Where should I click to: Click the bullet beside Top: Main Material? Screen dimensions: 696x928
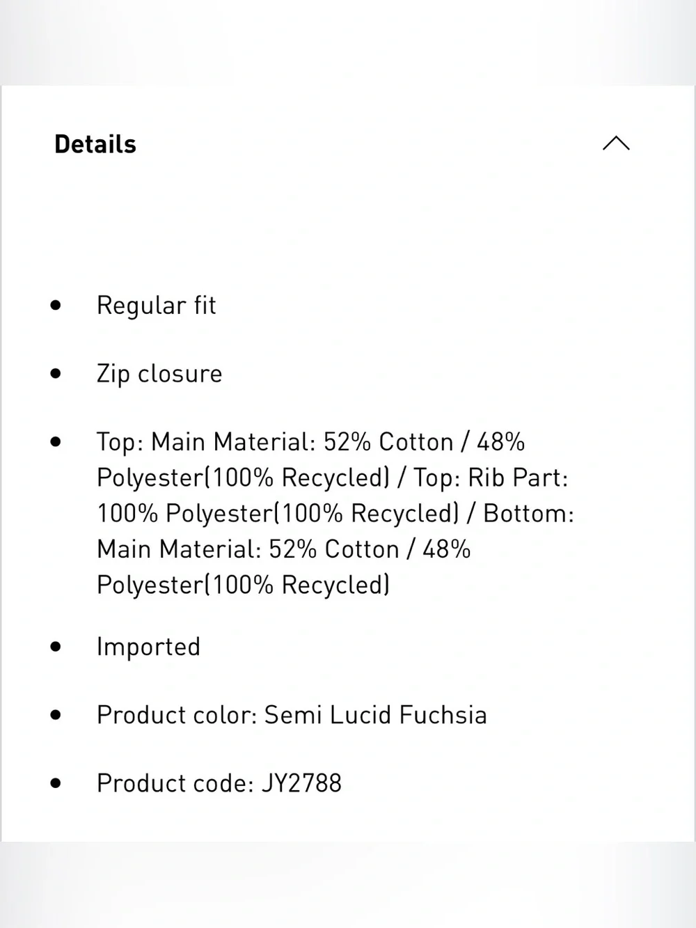(x=56, y=441)
